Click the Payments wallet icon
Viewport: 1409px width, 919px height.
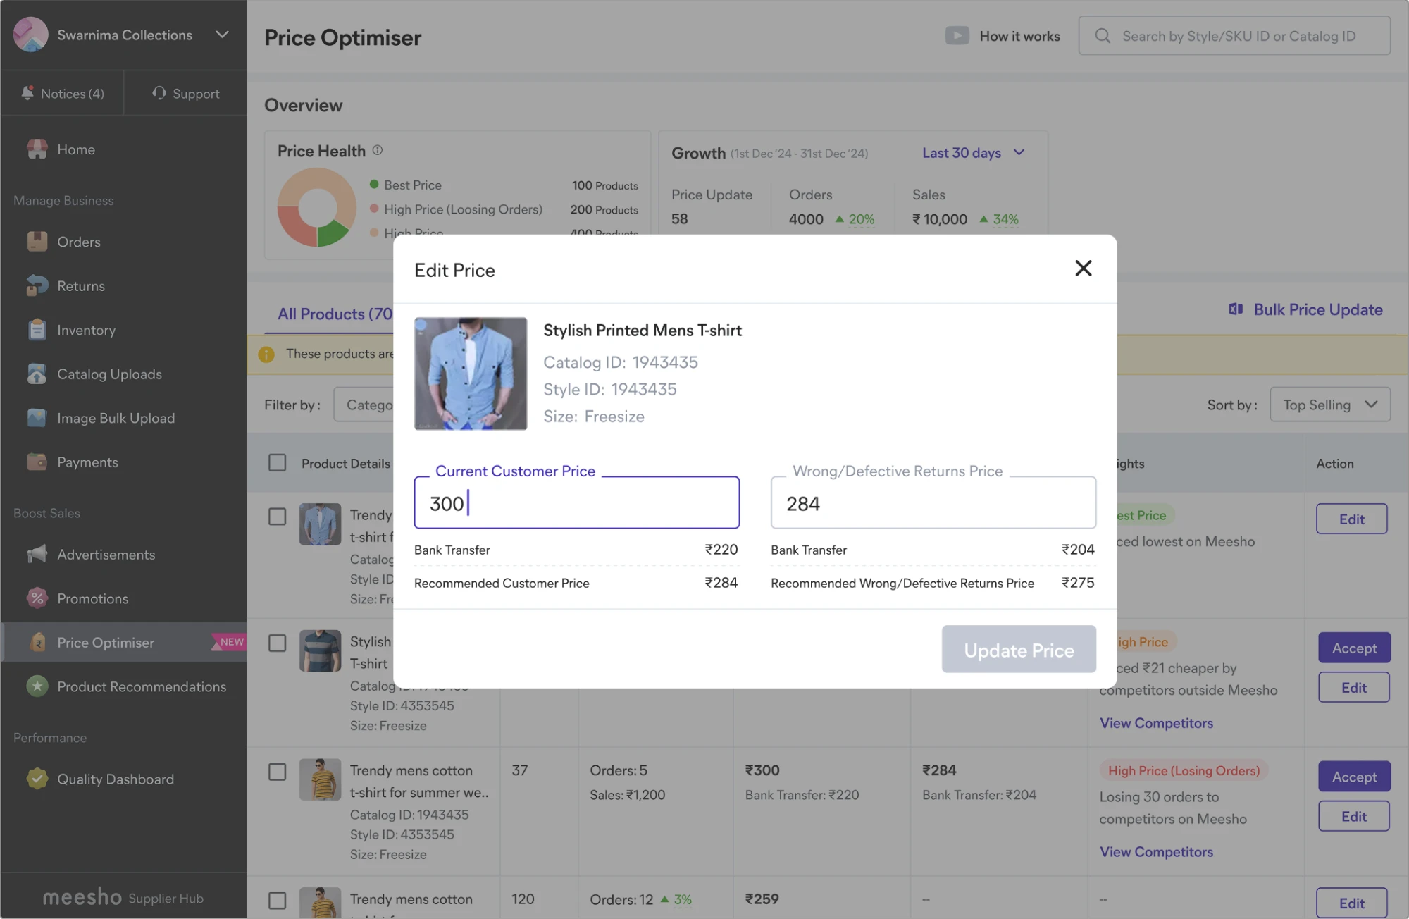pyautogui.click(x=37, y=462)
